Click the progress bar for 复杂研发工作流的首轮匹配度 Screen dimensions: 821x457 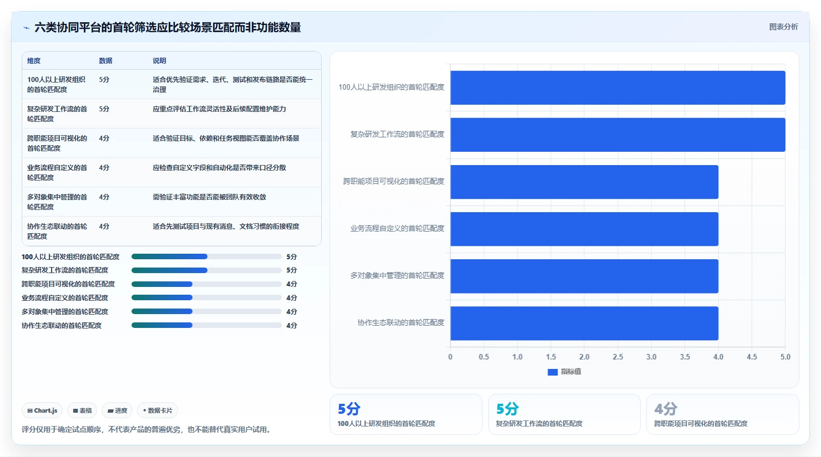click(x=206, y=270)
